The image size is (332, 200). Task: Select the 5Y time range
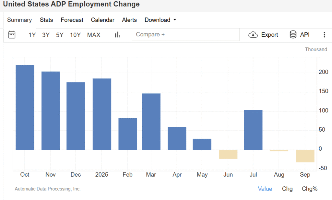pyautogui.click(x=60, y=35)
